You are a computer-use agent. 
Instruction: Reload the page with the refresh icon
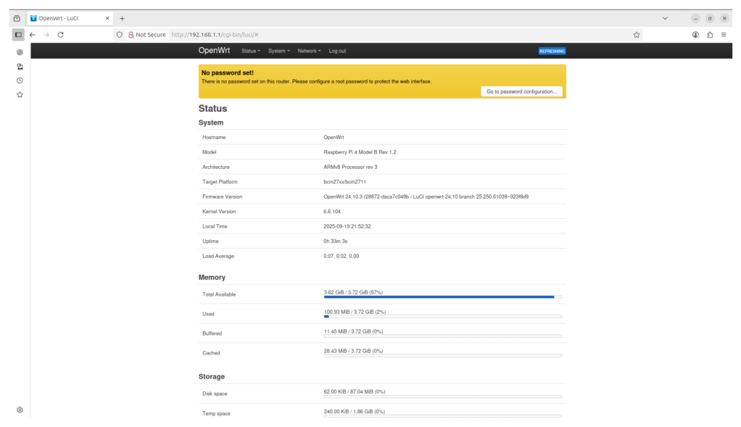pos(60,34)
